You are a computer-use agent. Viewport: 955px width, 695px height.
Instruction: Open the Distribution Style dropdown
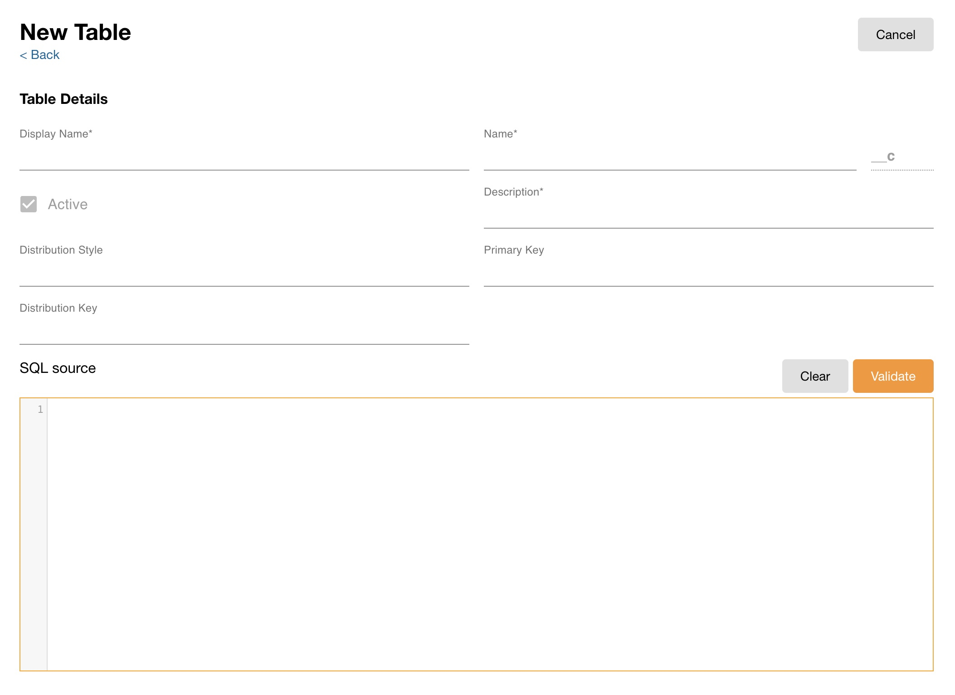click(x=244, y=274)
